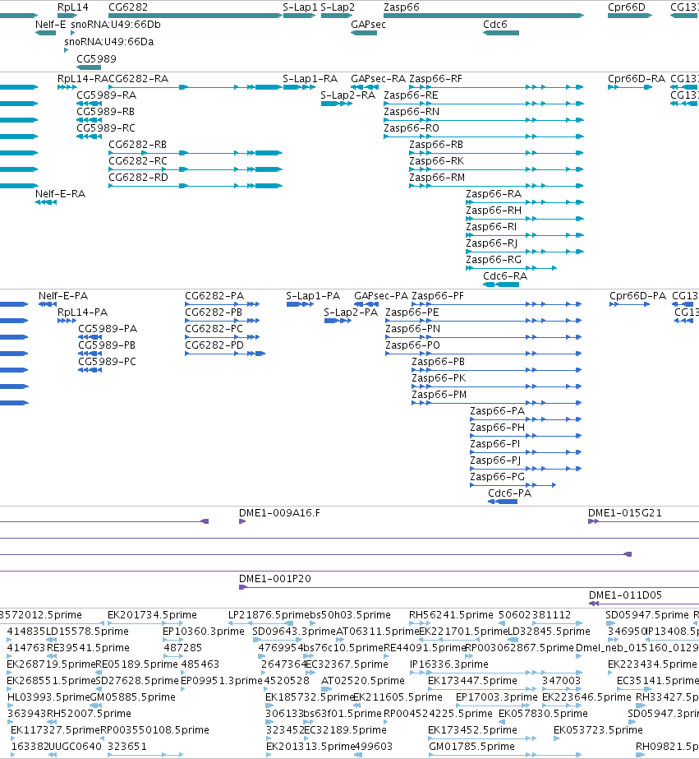Open the LD15578.5prime EST label
This screenshot has height=759, width=699.
(x=87, y=632)
